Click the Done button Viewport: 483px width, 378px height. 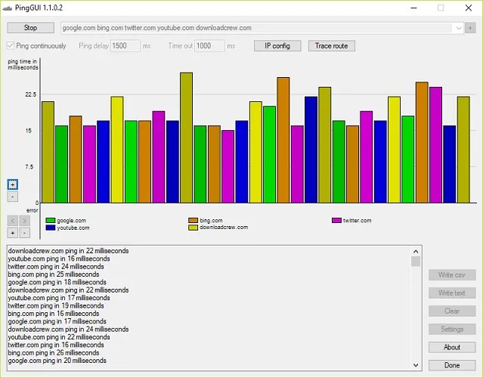(452, 365)
